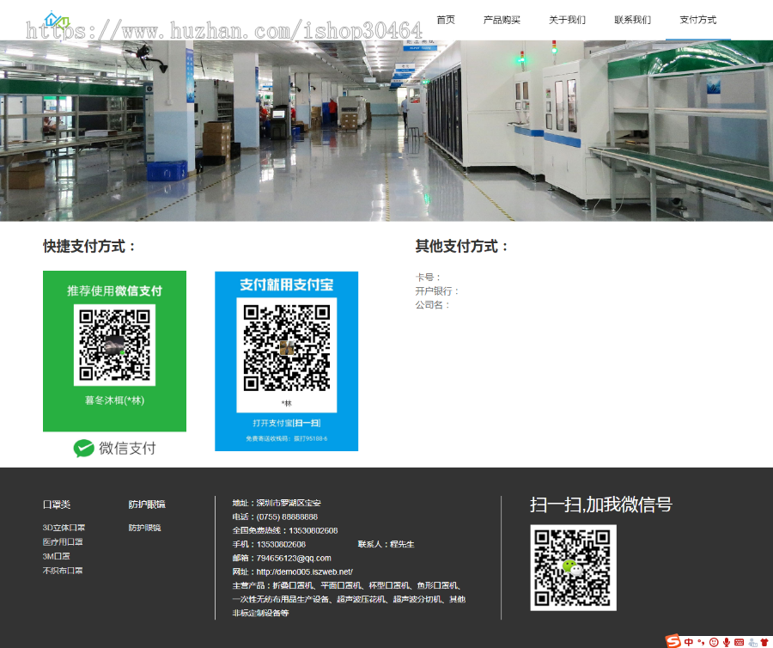The height and width of the screenshot is (648, 773).
Task: Open the Sogou soft keyboard icon
Action: pyautogui.click(x=739, y=641)
